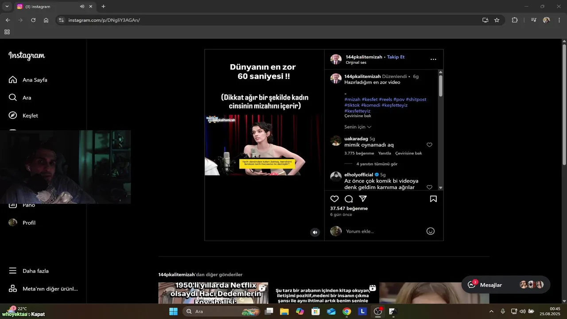The image size is (567, 319).
Task: Open Chrome three-dot menu
Action: [x=559, y=20]
